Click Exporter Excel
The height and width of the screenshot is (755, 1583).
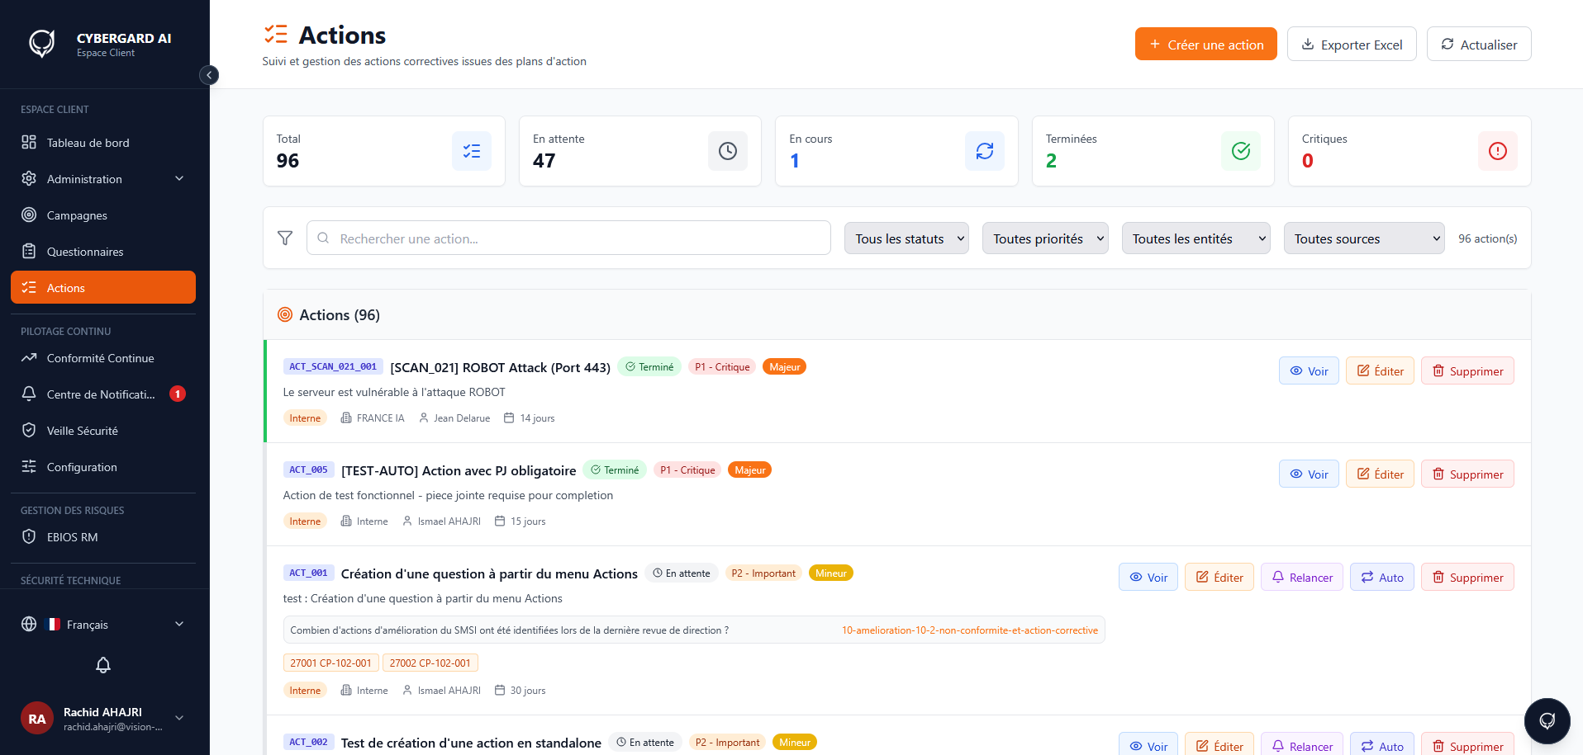pos(1352,45)
